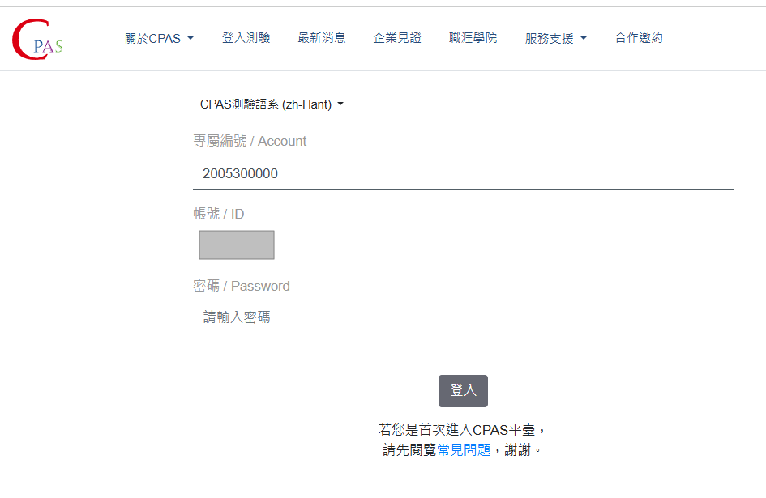Viewport: 766px width, 498px height.
Task: Click the 帳號 / ID label
Action: (x=218, y=214)
